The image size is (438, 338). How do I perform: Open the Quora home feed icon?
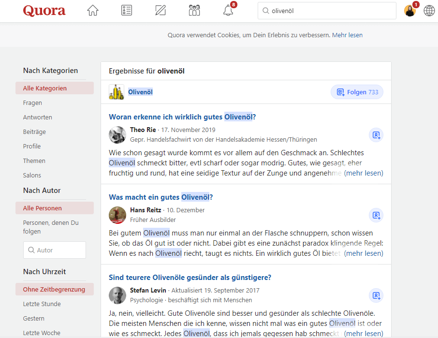92,10
